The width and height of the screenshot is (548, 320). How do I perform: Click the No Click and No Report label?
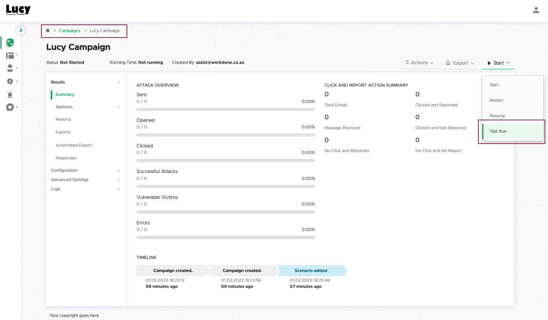coord(439,151)
